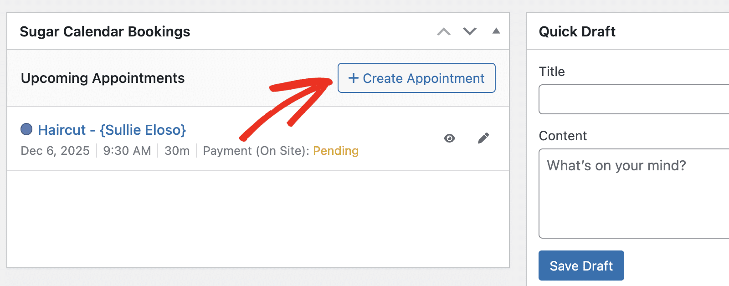Click the Upcoming Appointments heading
Viewport: 729px width, 286px height.
click(x=103, y=78)
